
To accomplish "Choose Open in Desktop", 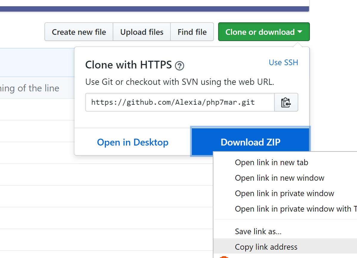I will click(x=133, y=142).
